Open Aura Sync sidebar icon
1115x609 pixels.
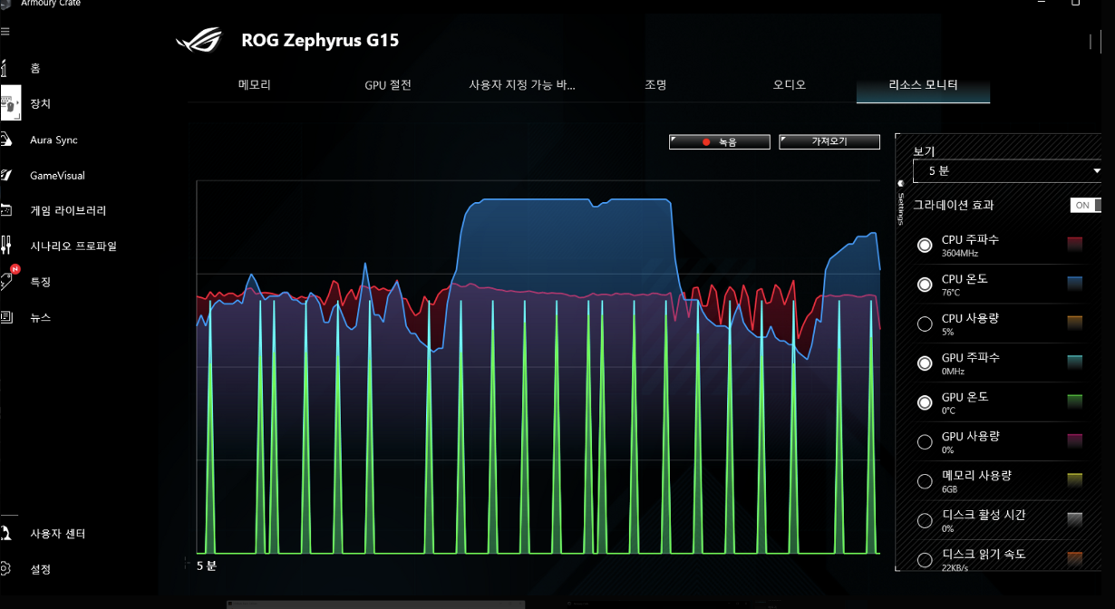pyautogui.click(x=5, y=140)
